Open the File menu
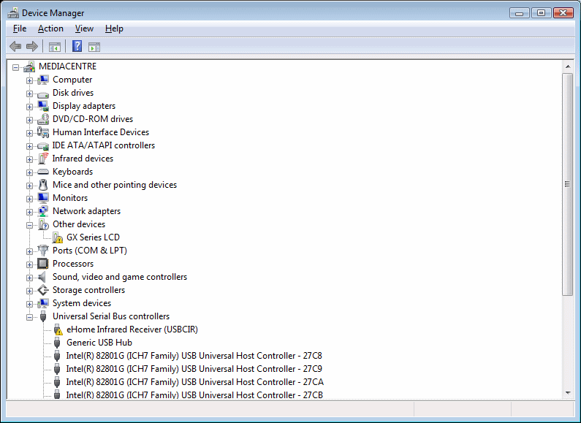The width and height of the screenshot is (581, 423). click(x=20, y=28)
